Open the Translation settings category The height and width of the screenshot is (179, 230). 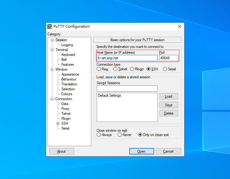[69, 84]
